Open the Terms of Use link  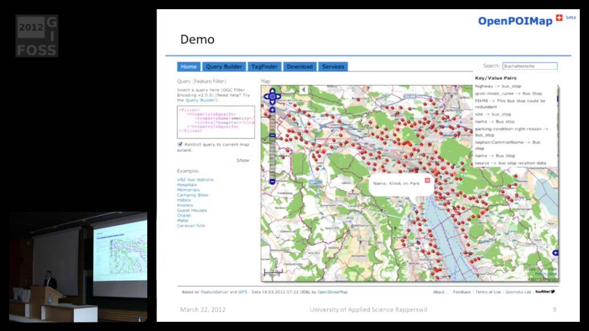pos(488,292)
